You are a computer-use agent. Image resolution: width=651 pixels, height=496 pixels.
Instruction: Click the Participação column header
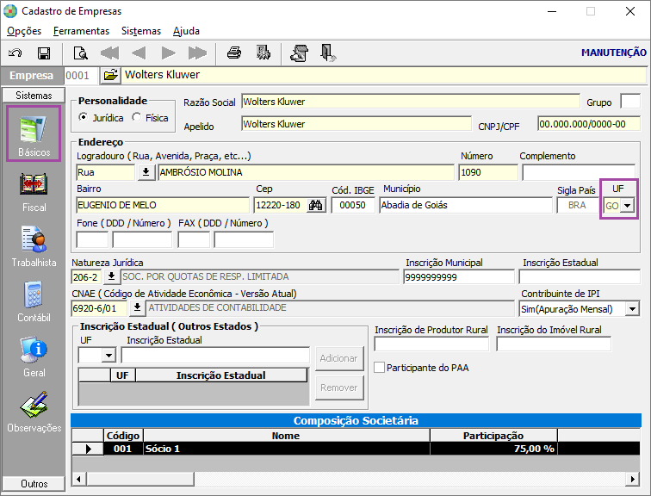coord(493,436)
